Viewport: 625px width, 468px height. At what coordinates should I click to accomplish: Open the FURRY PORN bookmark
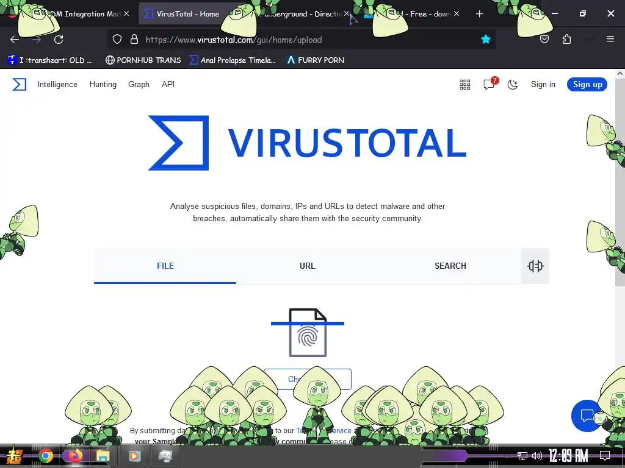coord(316,60)
